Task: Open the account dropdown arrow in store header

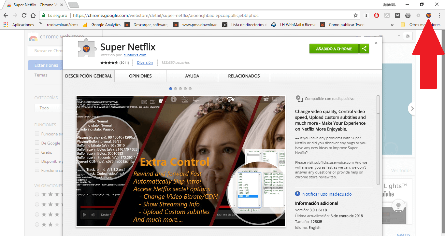Action: [x=399, y=36]
